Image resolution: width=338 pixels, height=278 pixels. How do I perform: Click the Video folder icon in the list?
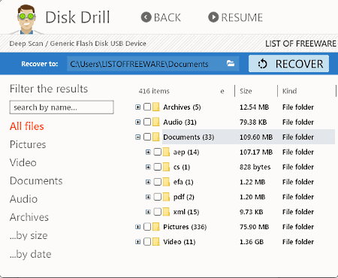point(156,242)
